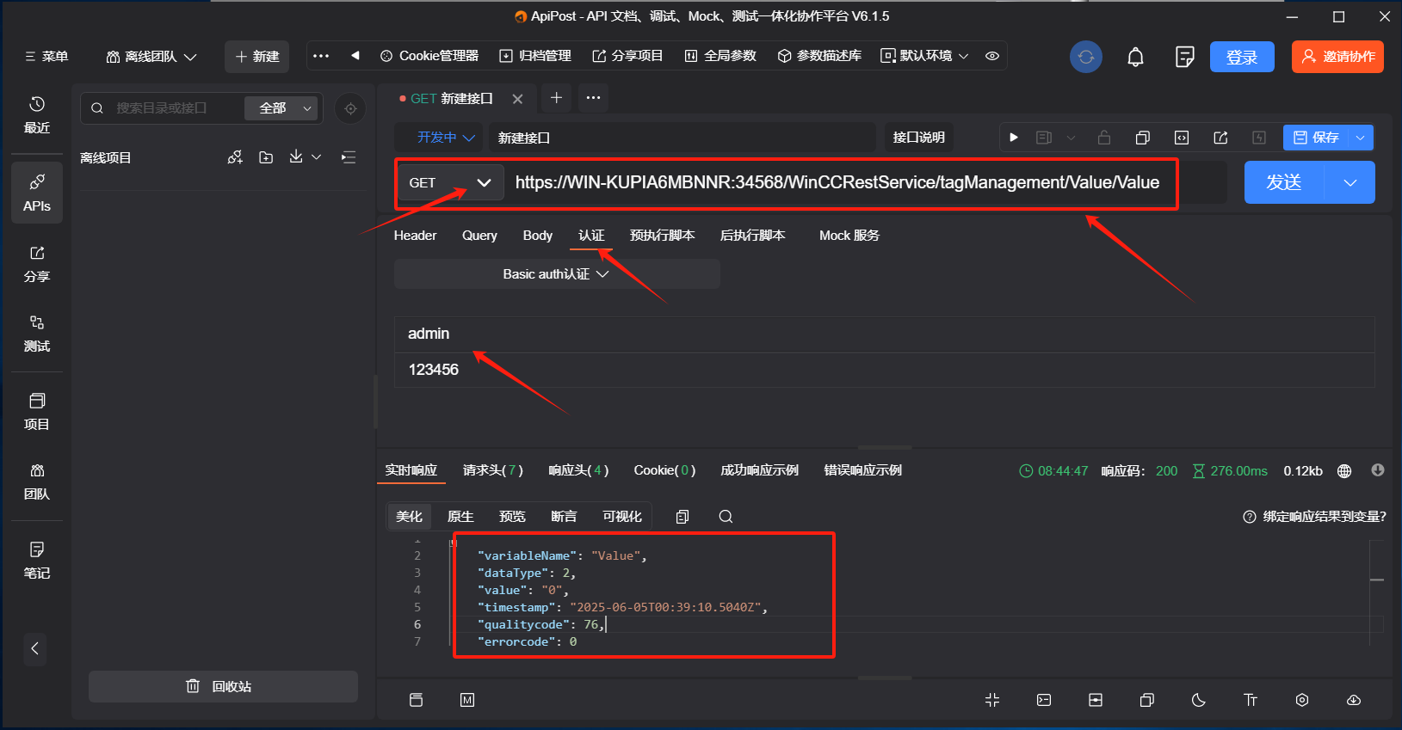The width and height of the screenshot is (1402, 730).
Task: Expand the 默认环境 environment dropdown
Action: coord(924,56)
